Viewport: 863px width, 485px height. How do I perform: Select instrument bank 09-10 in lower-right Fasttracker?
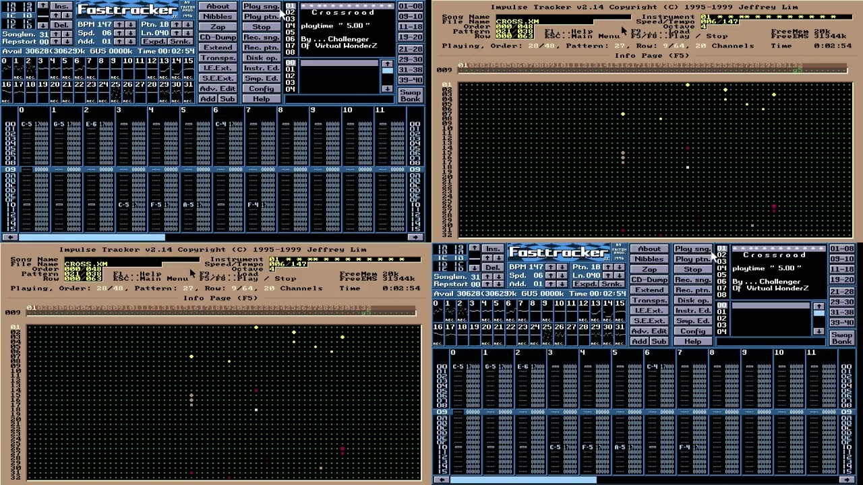[x=842, y=259]
